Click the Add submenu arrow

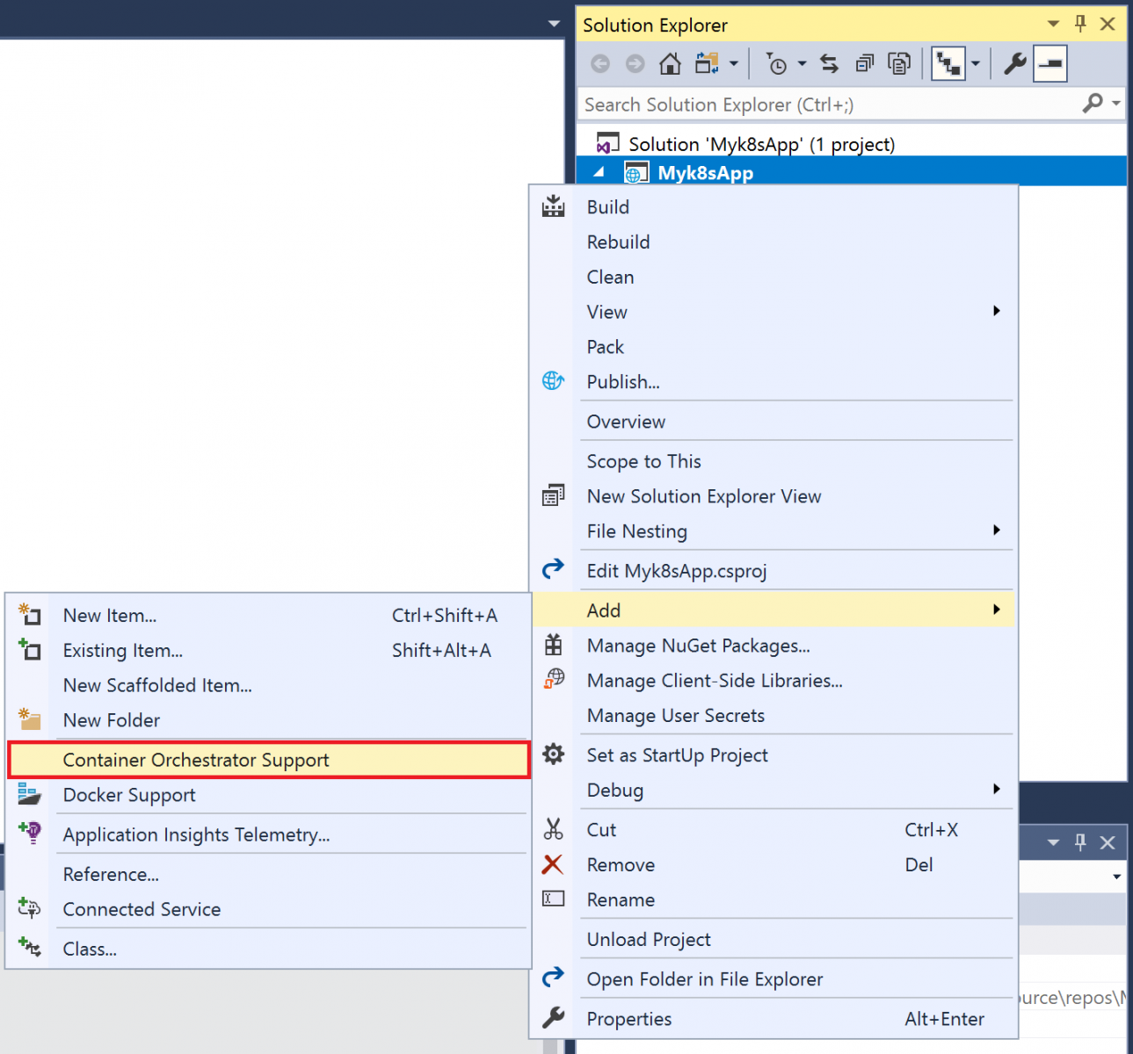[996, 609]
